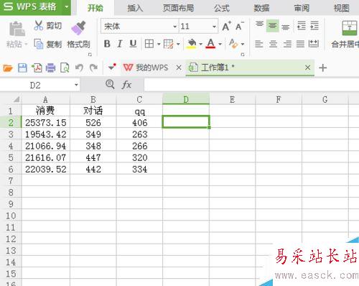Click the Cut scissors icon
The width and height of the screenshot is (359, 286).
[x=38, y=25]
